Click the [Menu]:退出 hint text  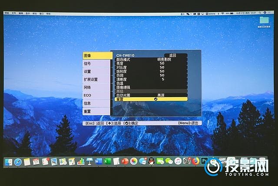[x=188, y=123]
